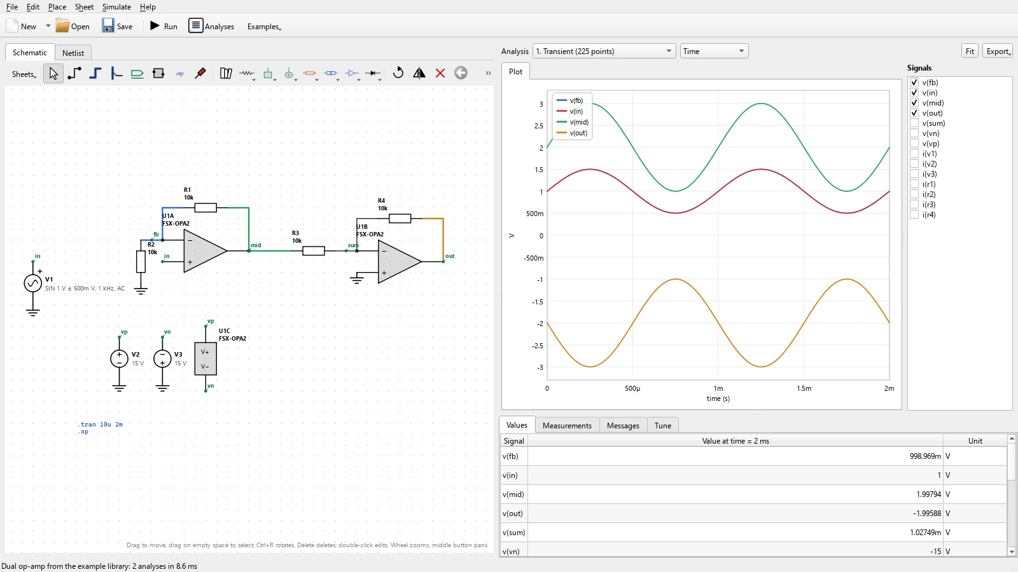Rotate the selected component
The image size is (1018, 572).
(x=398, y=73)
